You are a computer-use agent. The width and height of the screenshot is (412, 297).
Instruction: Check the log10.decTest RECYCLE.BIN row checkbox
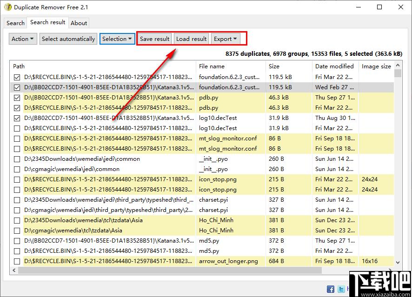17,128
